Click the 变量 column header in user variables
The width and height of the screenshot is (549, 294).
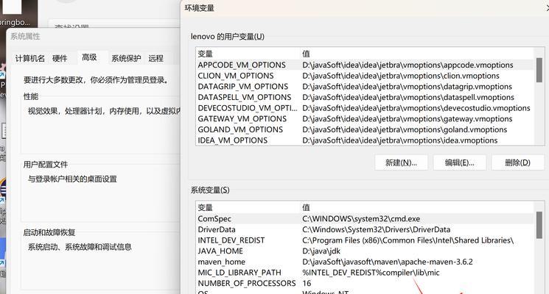(x=205, y=54)
